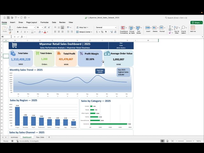Screen dimensions: 204x153
Task: Click the zoom slider in status bar
Action: pyautogui.click(x=185, y=141)
